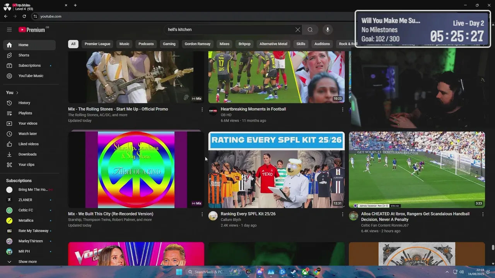The height and width of the screenshot is (278, 495).
Task: Select the Auditions filter chip
Action: click(x=322, y=44)
